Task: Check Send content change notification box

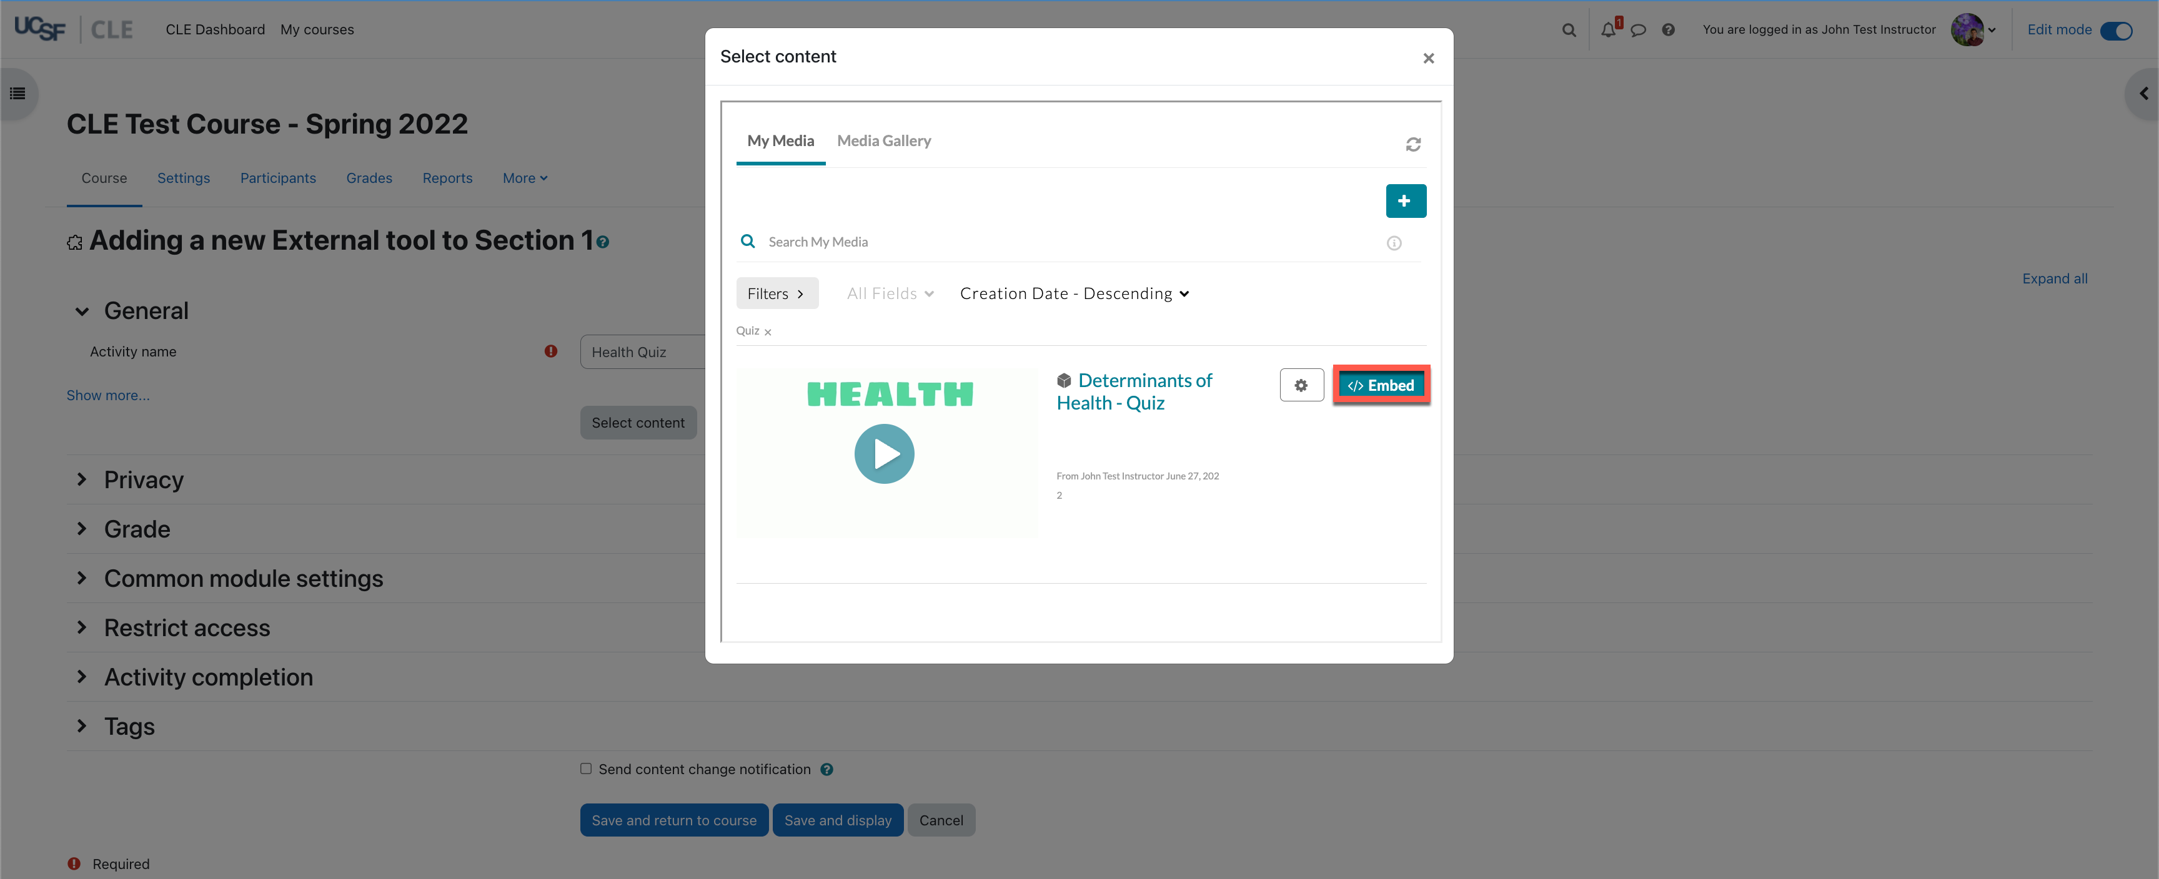Action: (586, 769)
